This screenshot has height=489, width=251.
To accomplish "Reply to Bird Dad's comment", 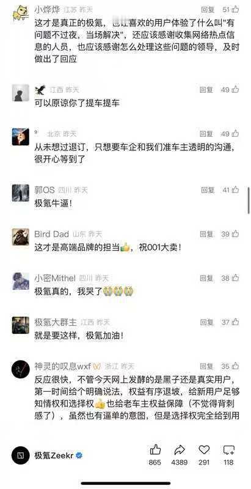I will pos(207,234).
